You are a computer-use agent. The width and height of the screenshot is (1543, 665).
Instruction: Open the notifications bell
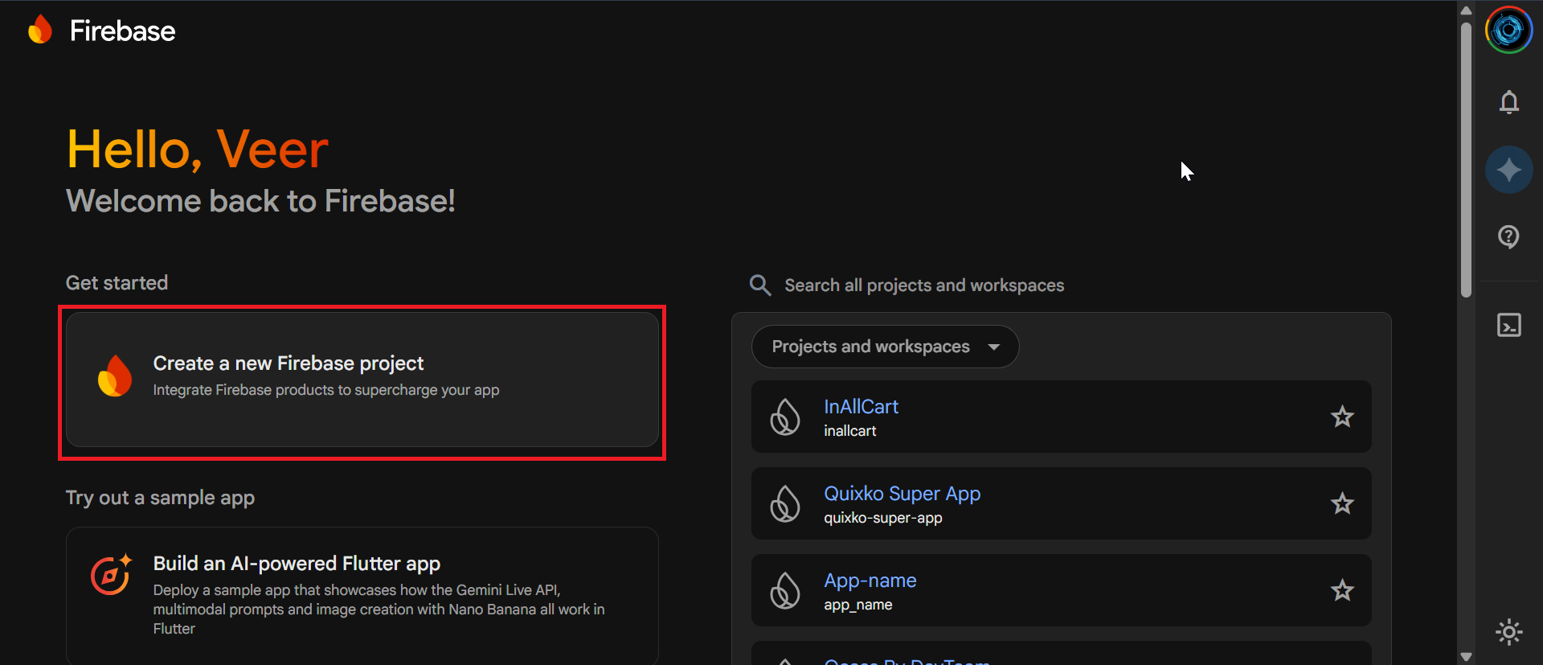point(1508,102)
